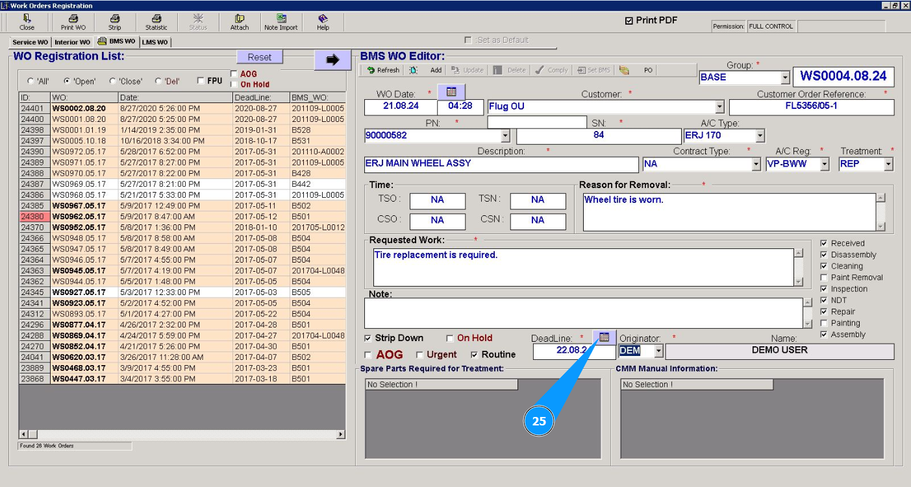Click the Refresh button in the editor
The image size is (911, 487).
coord(382,70)
